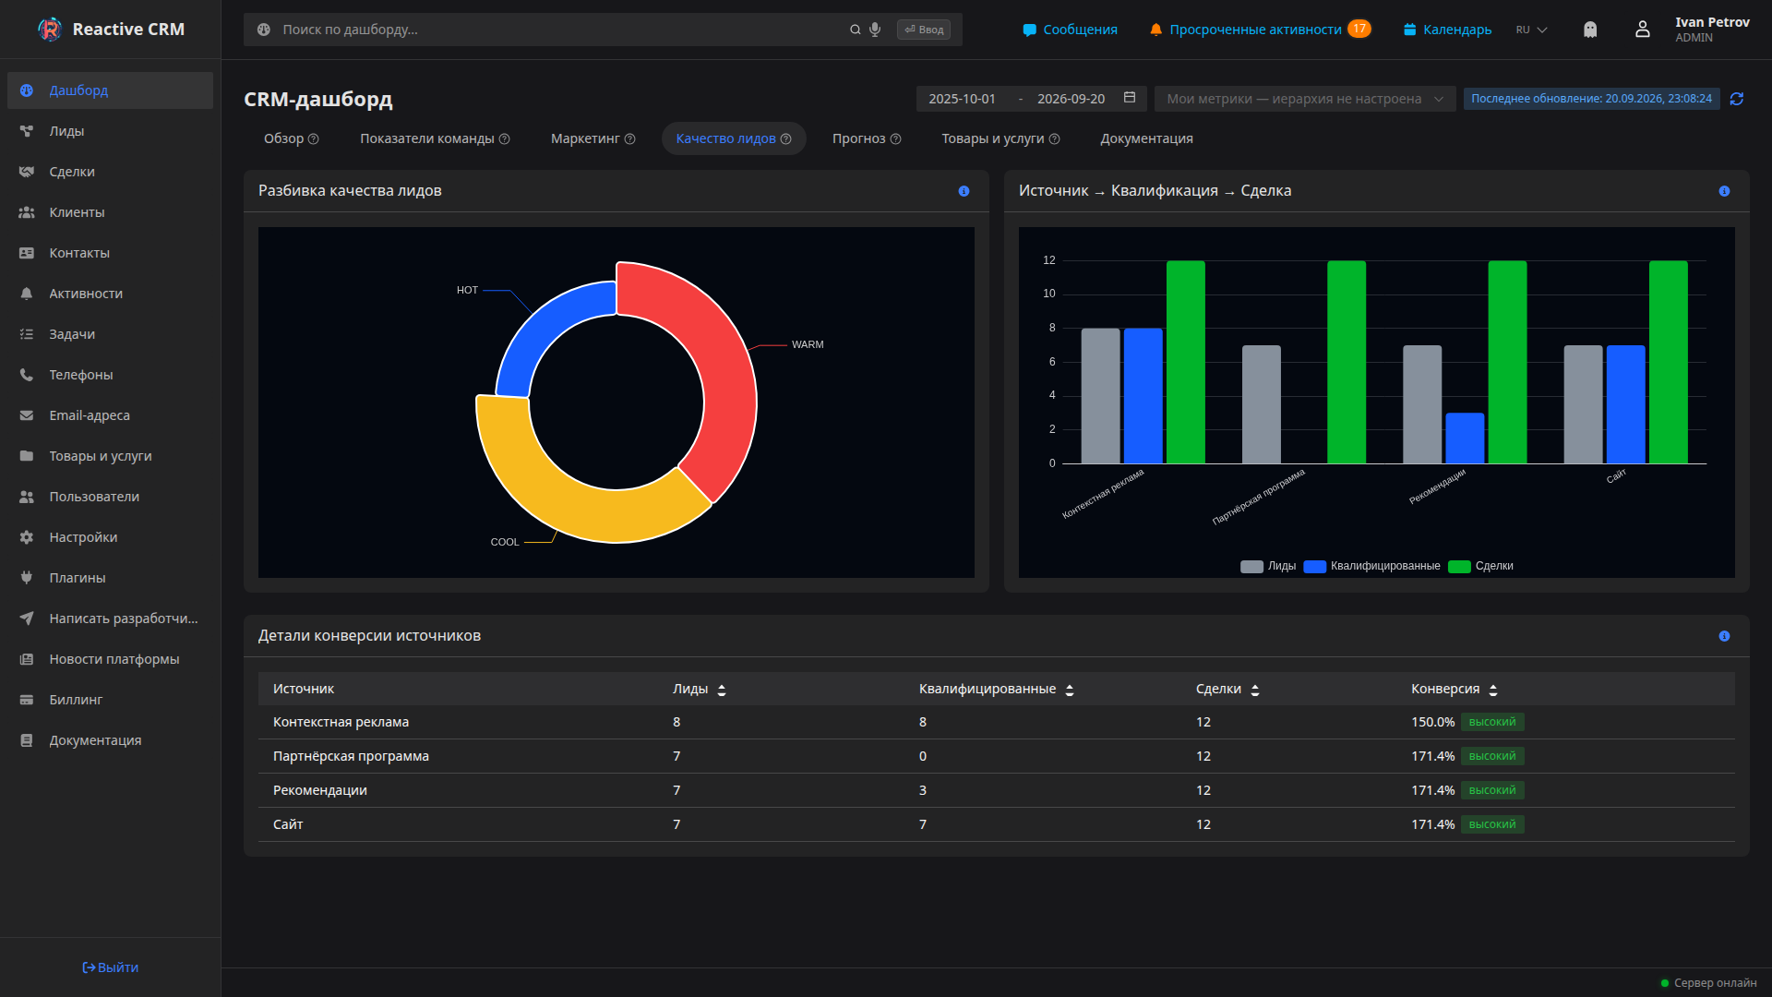Click the magnifier search icon

(x=856, y=30)
